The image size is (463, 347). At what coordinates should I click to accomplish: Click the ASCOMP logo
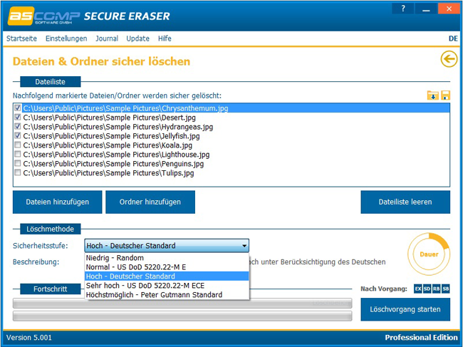(43, 16)
